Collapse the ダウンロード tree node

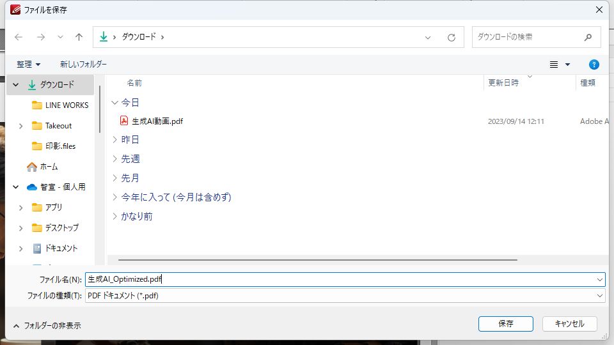click(x=15, y=84)
